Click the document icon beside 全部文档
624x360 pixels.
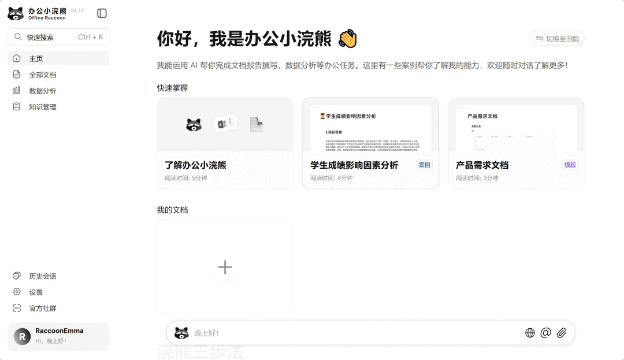click(x=17, y=75)
